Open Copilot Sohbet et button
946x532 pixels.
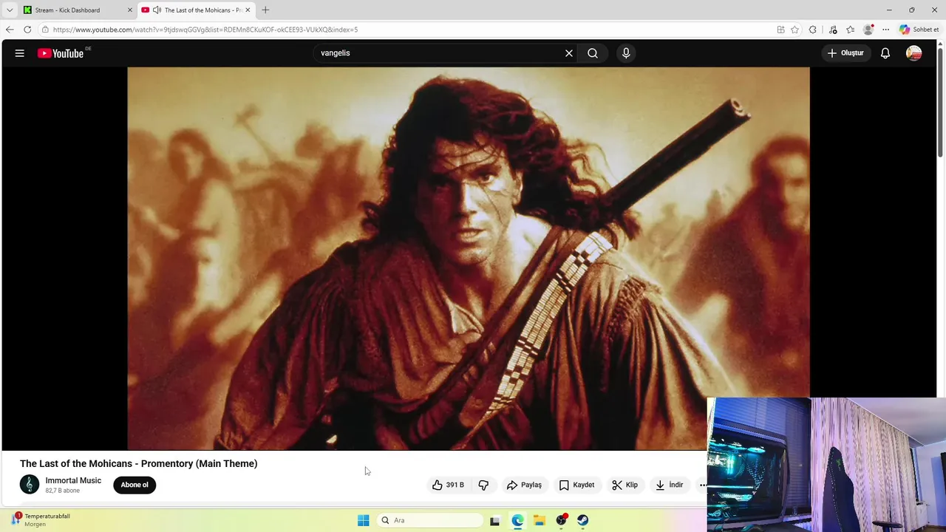[919, 30]
